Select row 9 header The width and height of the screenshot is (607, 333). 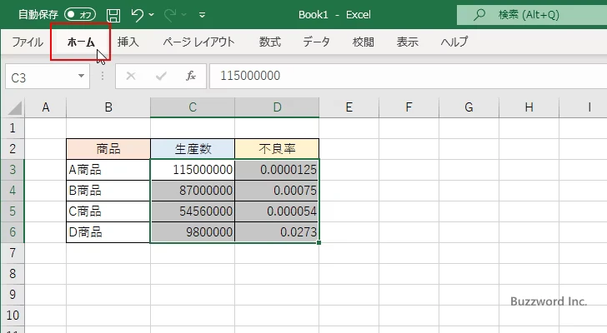pyautogui.click(x=13, y=295)
